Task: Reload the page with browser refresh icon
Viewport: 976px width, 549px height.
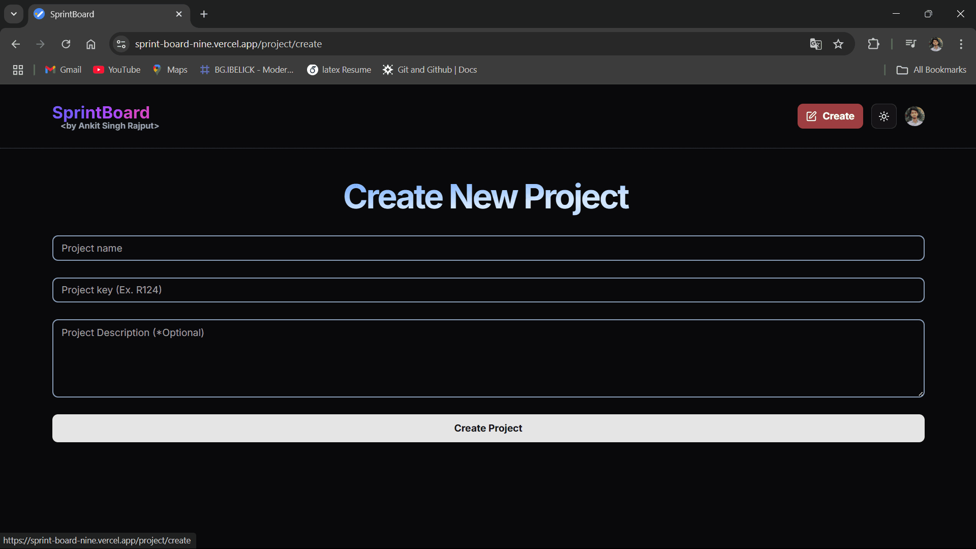Action: (66, 44)
